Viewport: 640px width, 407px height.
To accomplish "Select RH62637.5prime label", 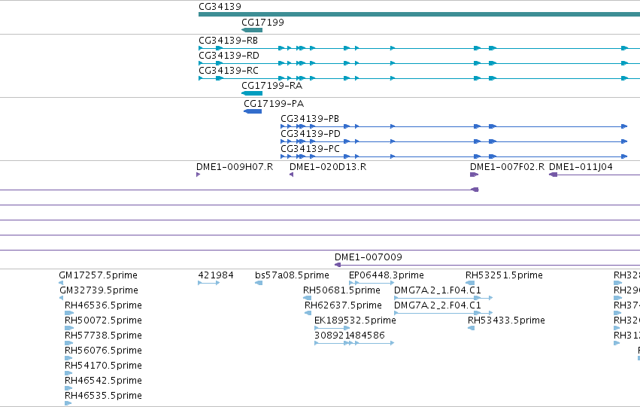I will coord(343,305).
